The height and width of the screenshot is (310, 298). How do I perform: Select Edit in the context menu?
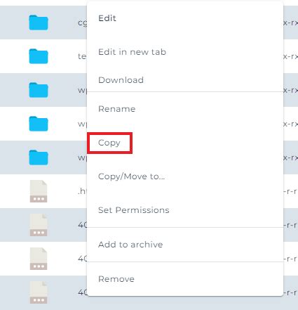[x=107, y=18]
